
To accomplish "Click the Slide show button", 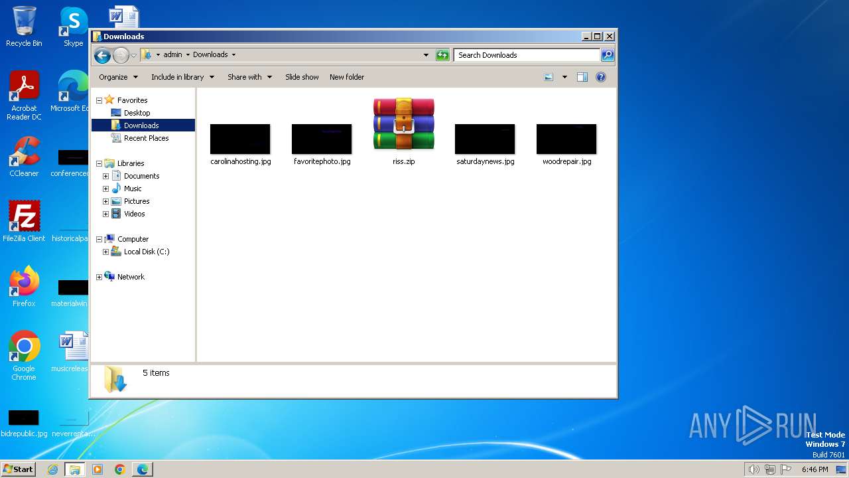I will [x=302, y=77].
